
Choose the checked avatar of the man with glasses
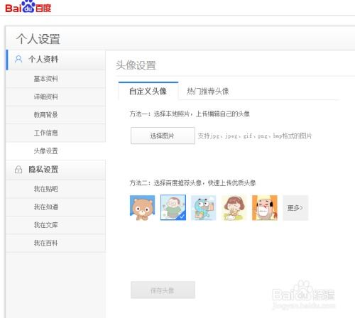[x=173, y=207]
